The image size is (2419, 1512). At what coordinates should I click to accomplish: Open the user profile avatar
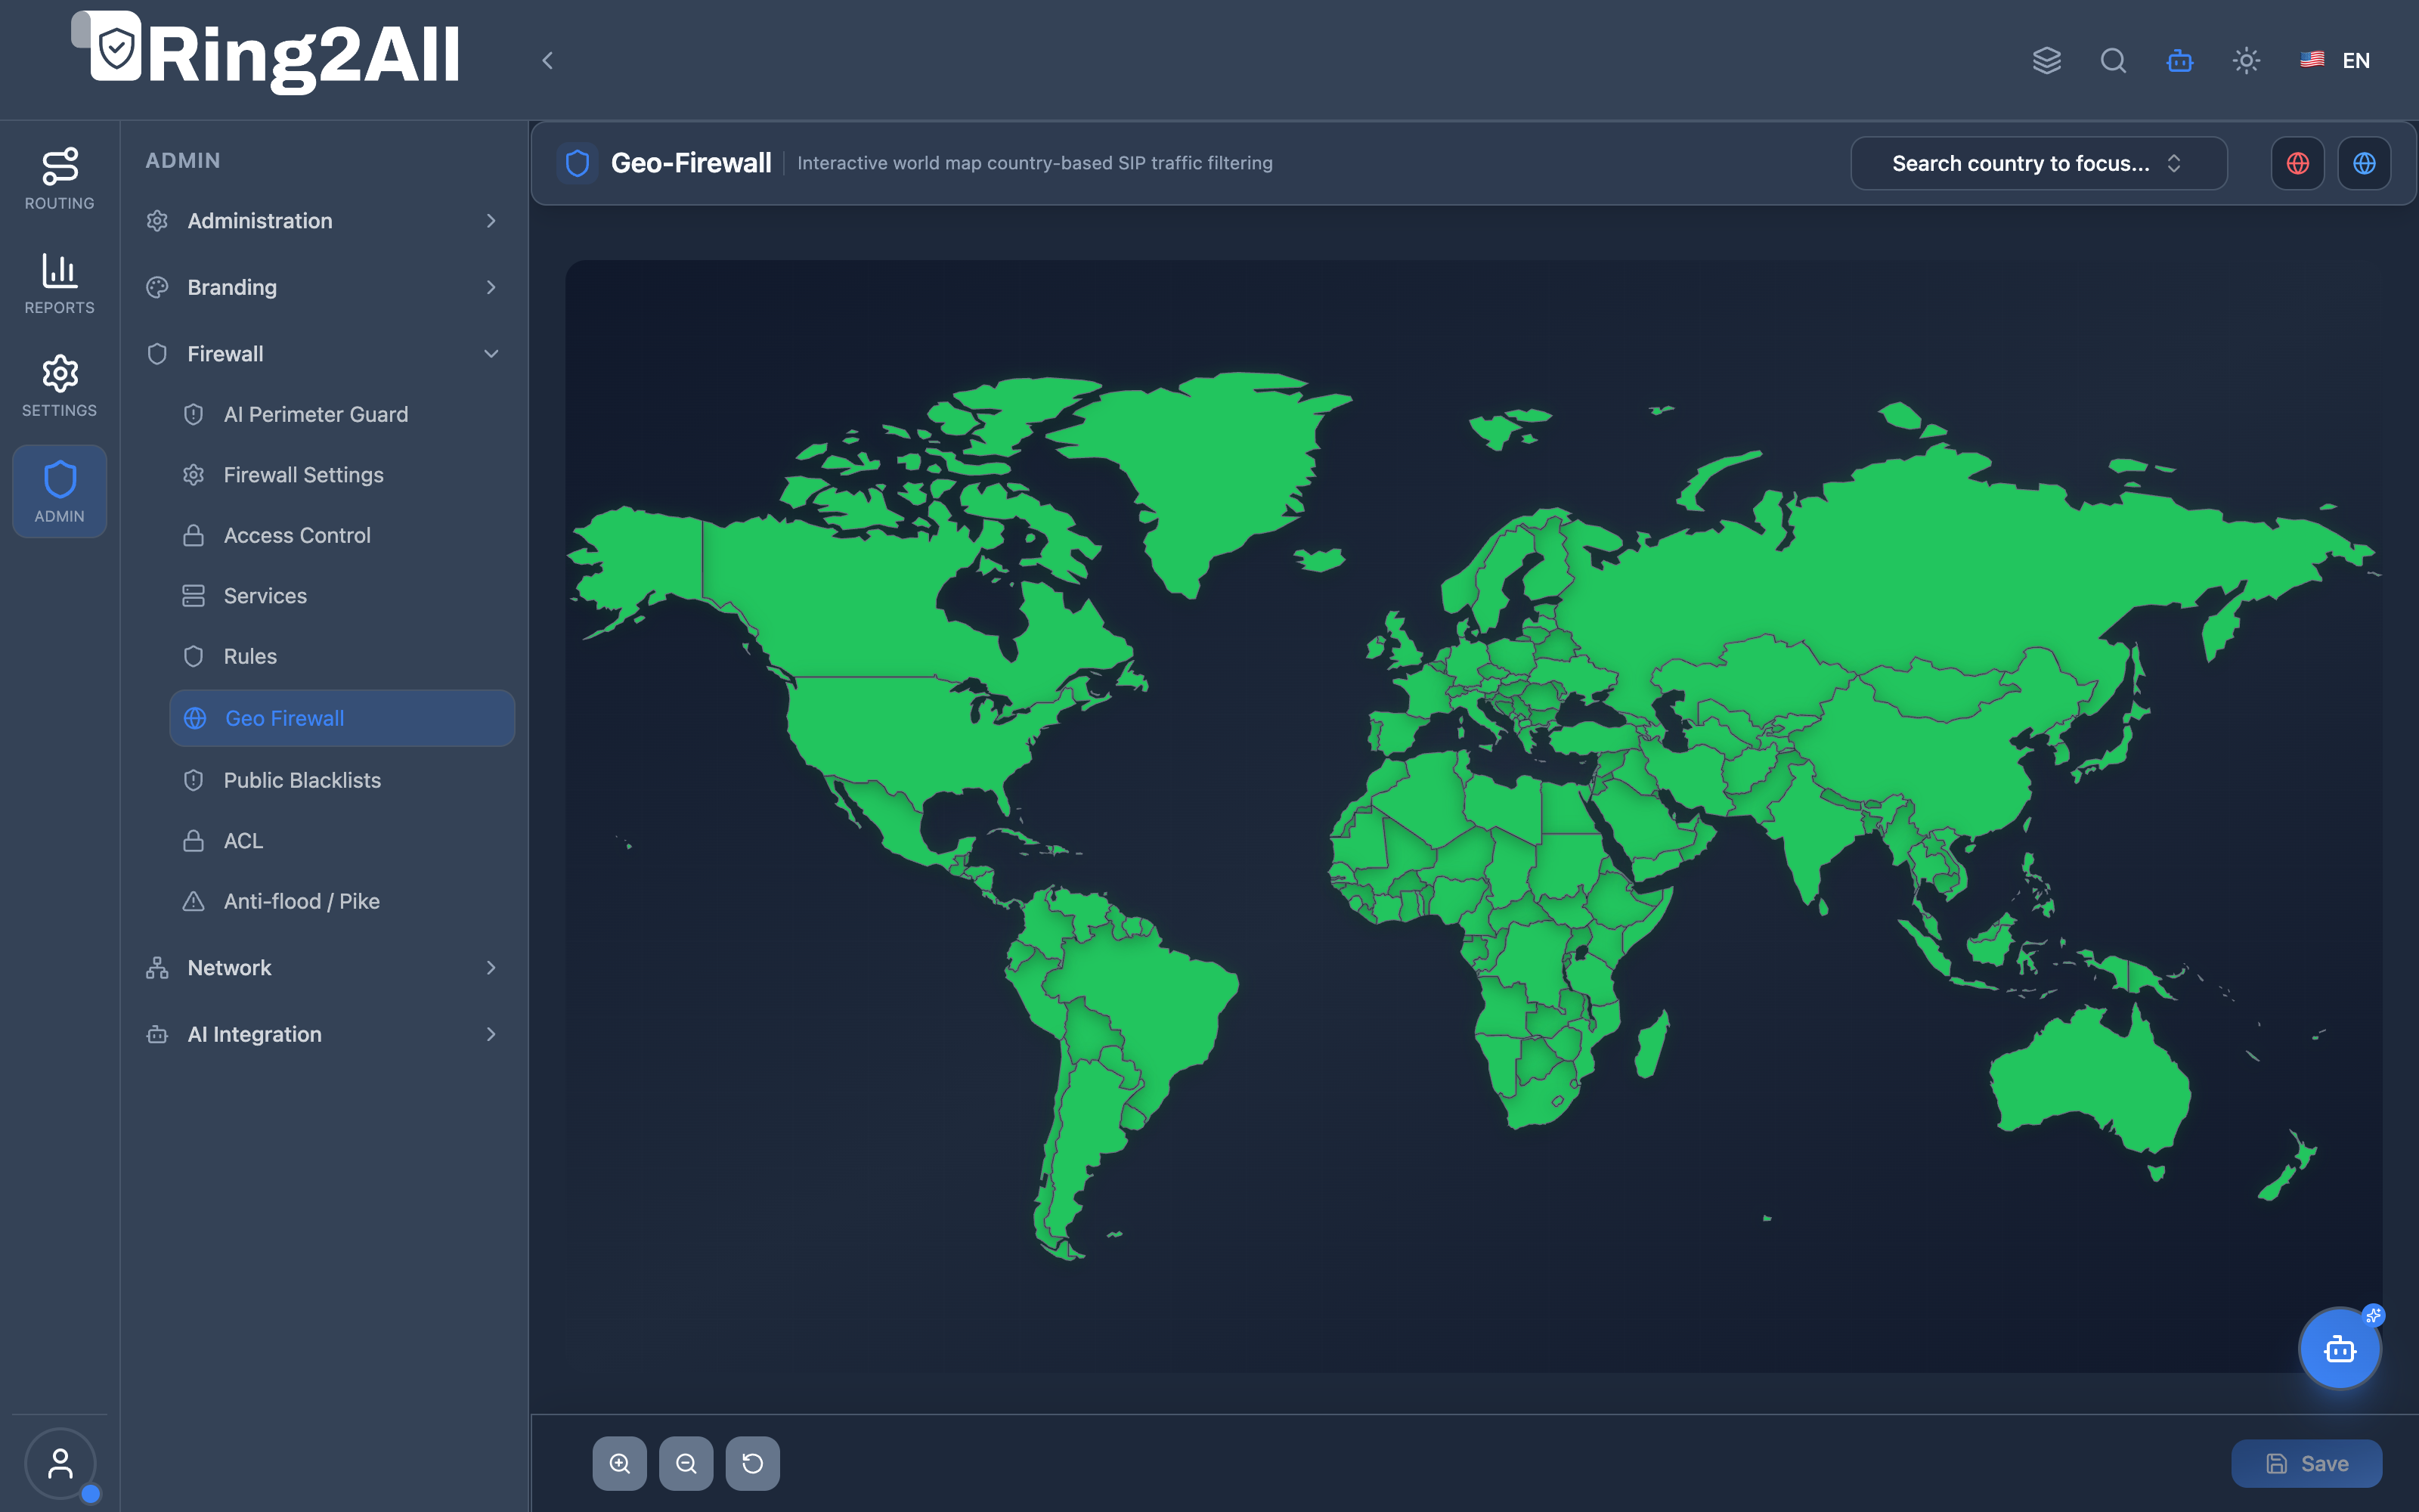coord(60,1464)
